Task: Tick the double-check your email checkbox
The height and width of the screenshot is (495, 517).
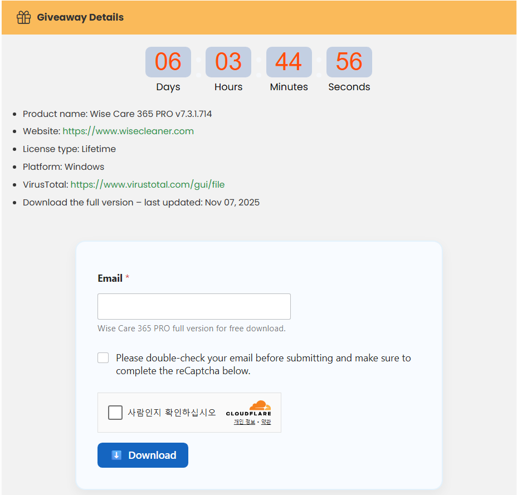Action: click(103, 358)
